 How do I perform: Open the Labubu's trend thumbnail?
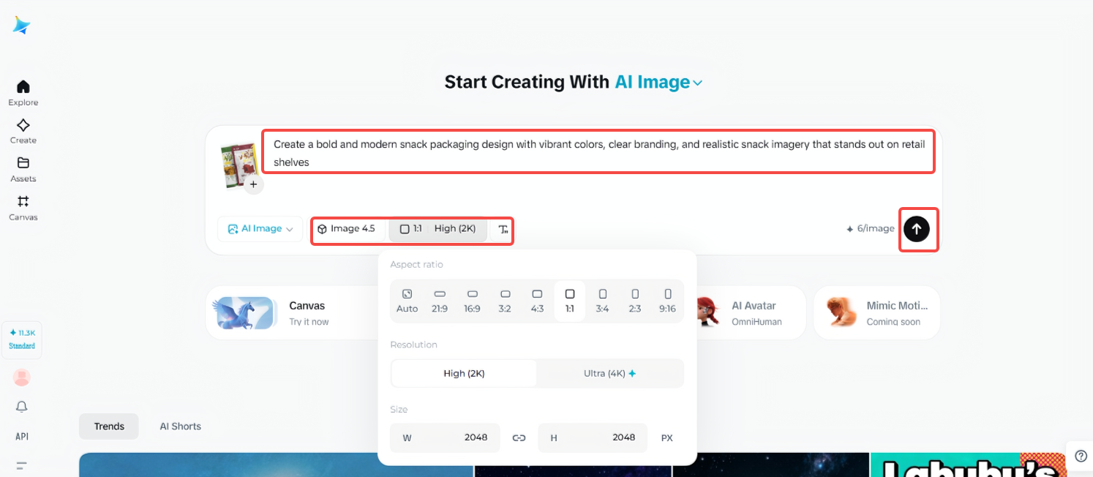[969, 465]
